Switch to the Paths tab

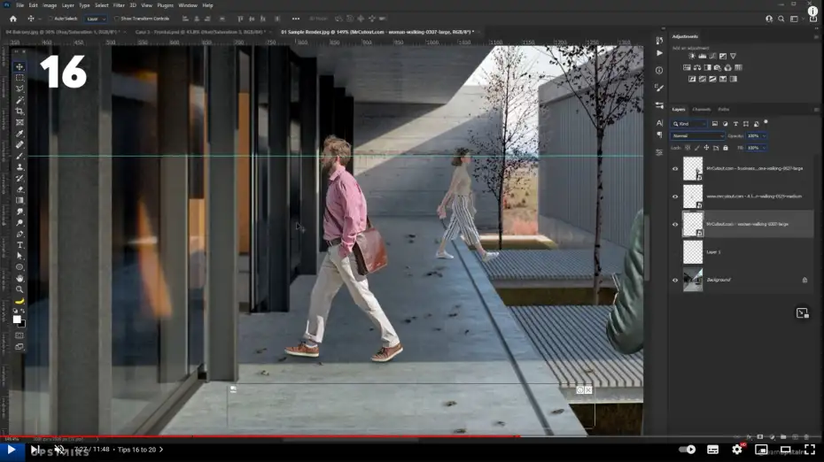[x=724, y=110]
